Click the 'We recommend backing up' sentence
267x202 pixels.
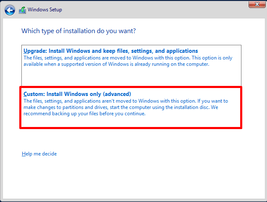tap(84, 113)
